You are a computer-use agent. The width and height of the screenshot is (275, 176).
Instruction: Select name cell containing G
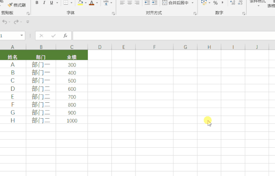point(12,112)
